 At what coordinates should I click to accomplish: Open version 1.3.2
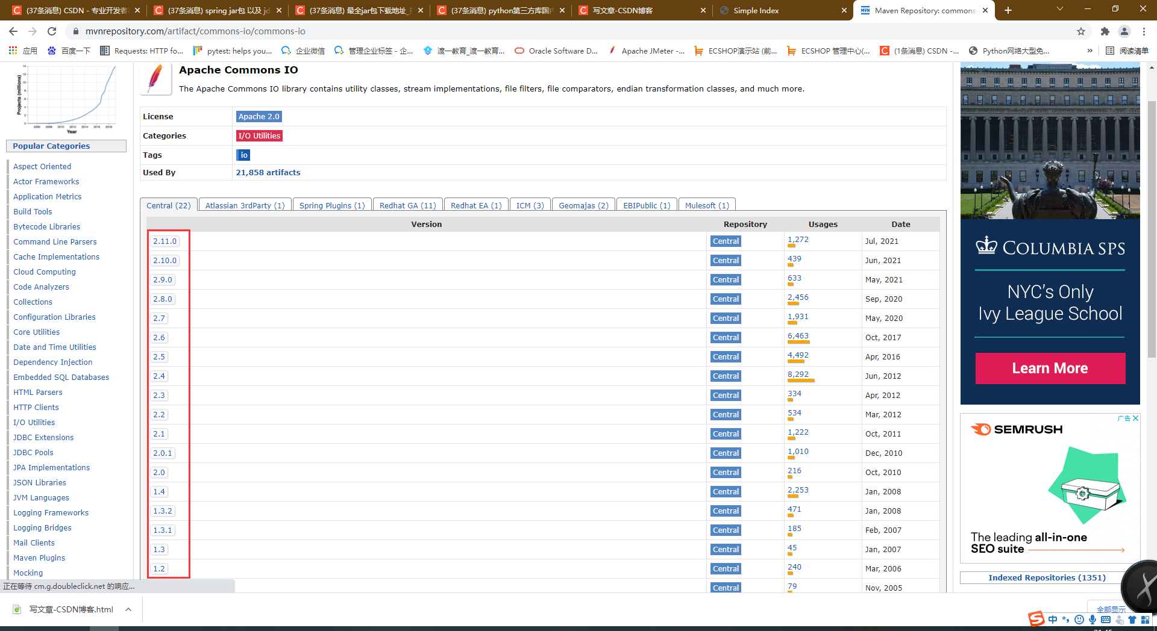[x=163, y=511]
